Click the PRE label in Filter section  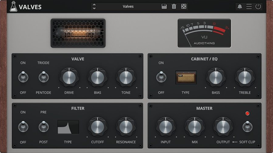[43, 112]
